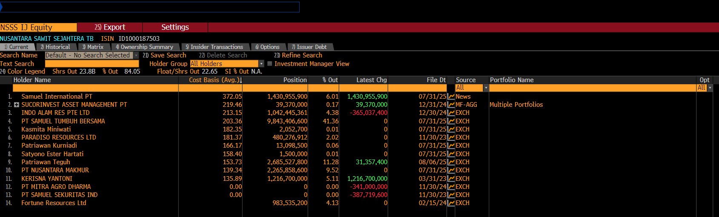
Task: Open chart icon for INDO ALAM RES row
Action: [451, 113]
